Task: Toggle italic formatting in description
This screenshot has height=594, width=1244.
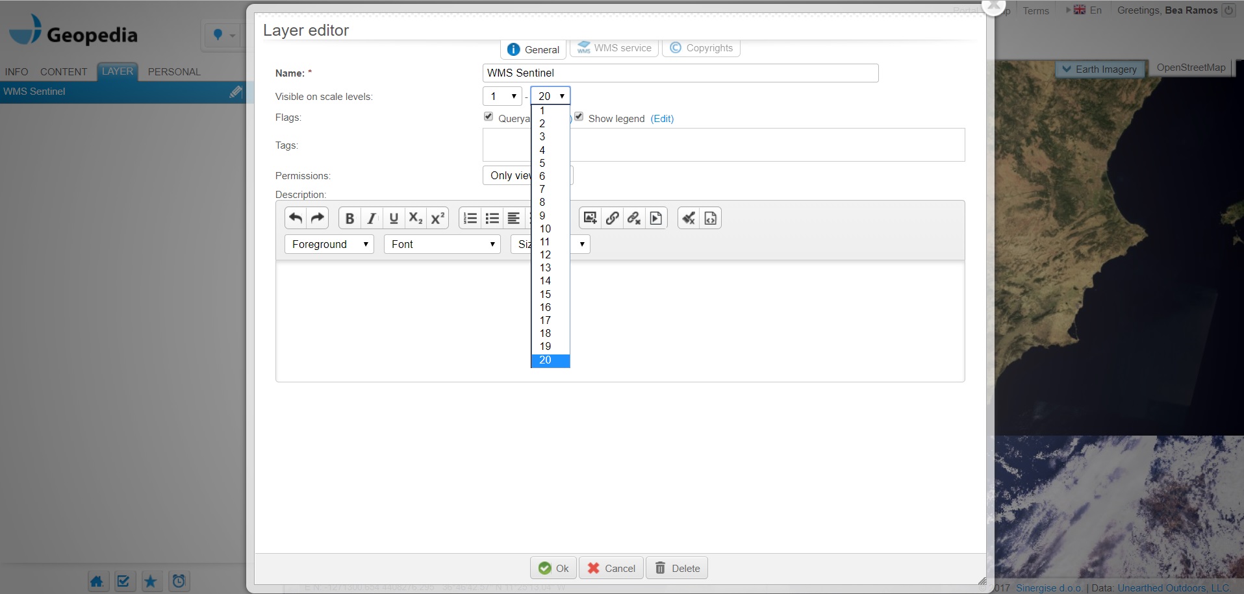Action: pyautogui.click(x=372, y=218)
